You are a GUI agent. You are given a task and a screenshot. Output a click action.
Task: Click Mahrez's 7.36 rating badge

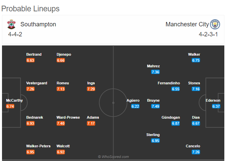click(x=155, y=72)
